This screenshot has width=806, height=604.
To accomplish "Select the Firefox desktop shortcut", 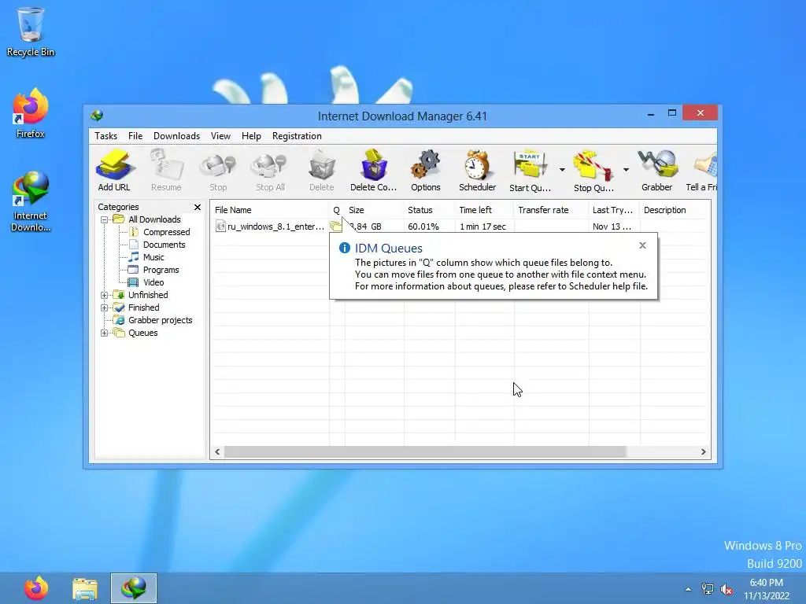I will 31,113.
